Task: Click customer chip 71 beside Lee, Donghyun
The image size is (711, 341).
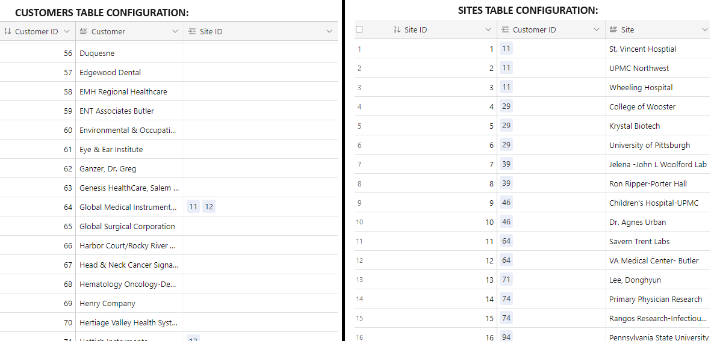Action: tap(506, 280)
